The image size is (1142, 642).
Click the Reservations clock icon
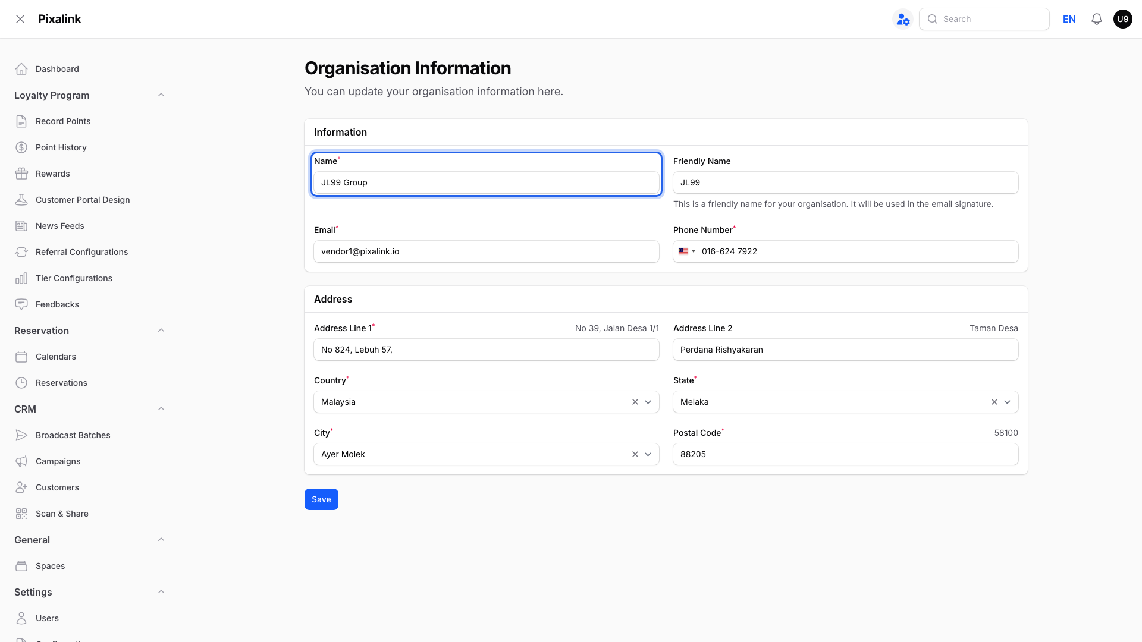[21, 383]
